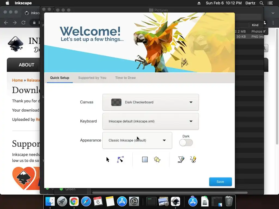Open Finder from the dock
The width and height of the screenshot is (279, 209).
(50, 201)
